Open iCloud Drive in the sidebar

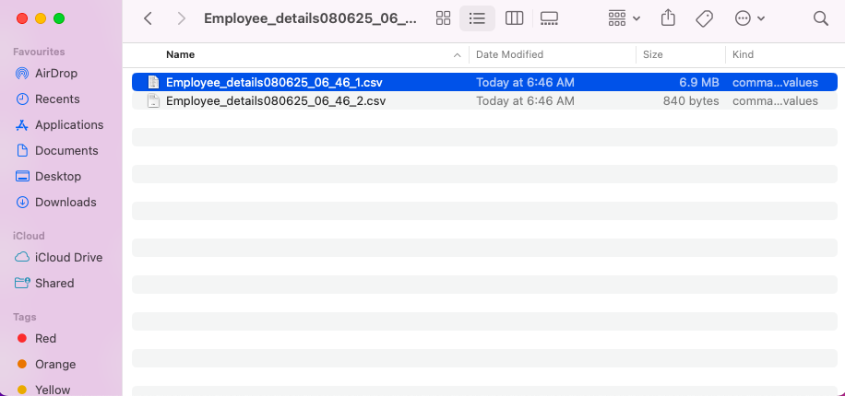coord(68,257)
